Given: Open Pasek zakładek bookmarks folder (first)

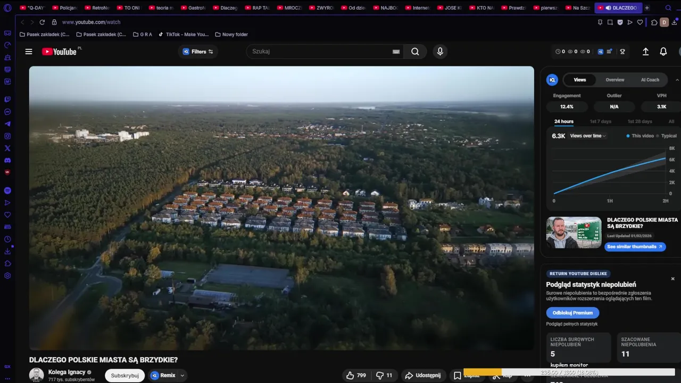Looking at the screenshot, I should pyautogui.click(x=44, y=35).
